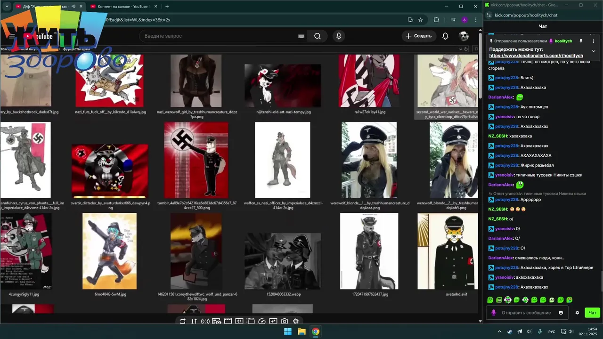Open the overlay toolbar gear settings
The width and height of the screenshot is (603, 339).
[296, 321]
